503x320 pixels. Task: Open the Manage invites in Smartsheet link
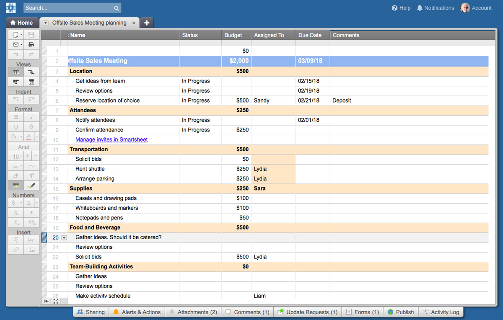[x=111, y=139]
